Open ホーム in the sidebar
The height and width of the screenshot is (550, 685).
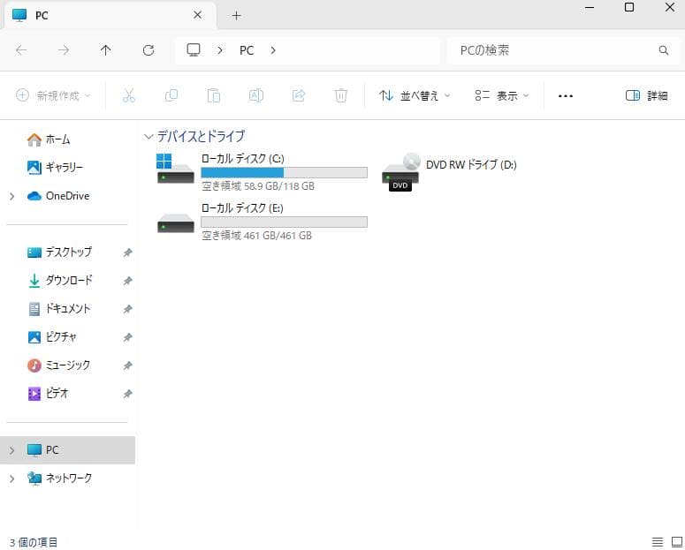[49, 139]
